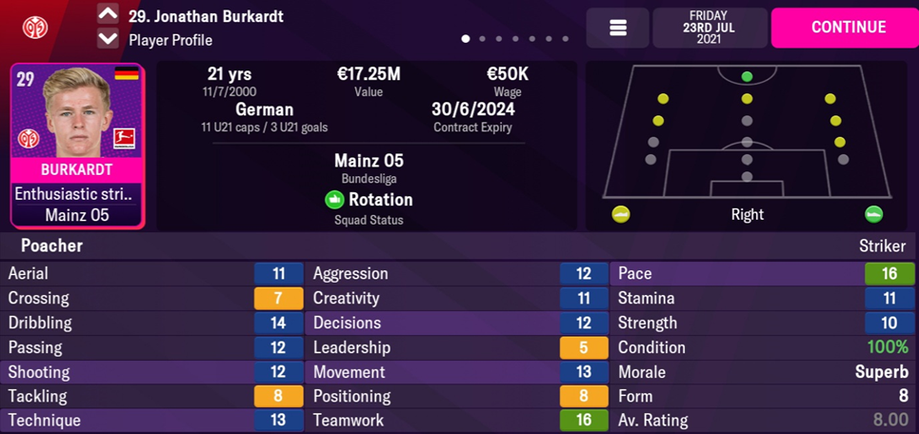Click the Bundesliga logo on the player card
The width and height of the screenshot is (919, 434).
click(x=124, y=138)
